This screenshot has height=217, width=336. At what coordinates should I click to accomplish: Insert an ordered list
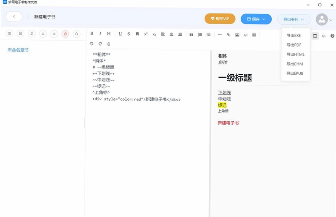coord(200,34)
